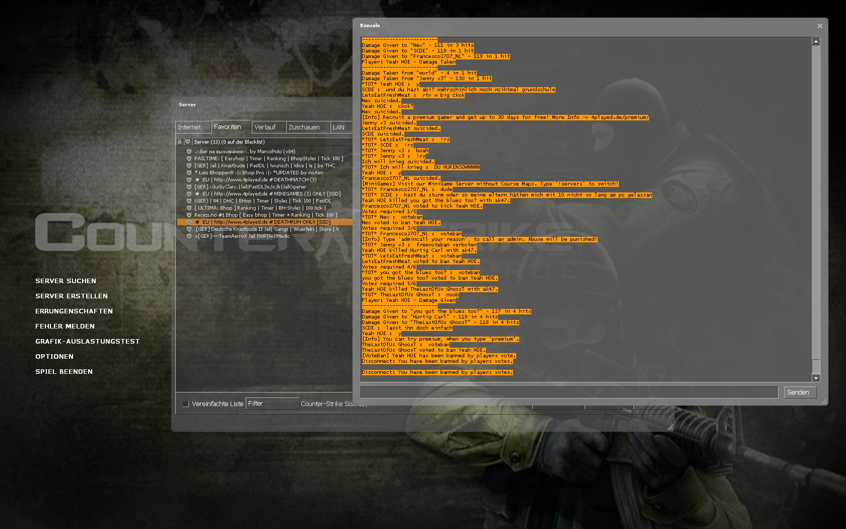Select the 4played.de DEATHMATCH (3) server row
The width and height of the screenshot is (846, 529).
point(264,179)
